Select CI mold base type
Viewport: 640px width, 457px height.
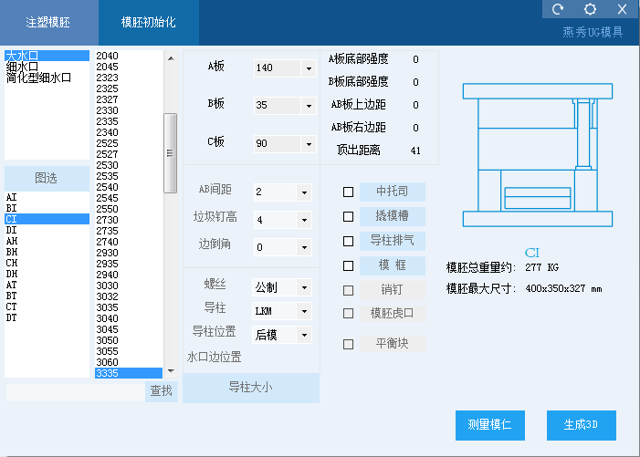(x=47, y=219)
